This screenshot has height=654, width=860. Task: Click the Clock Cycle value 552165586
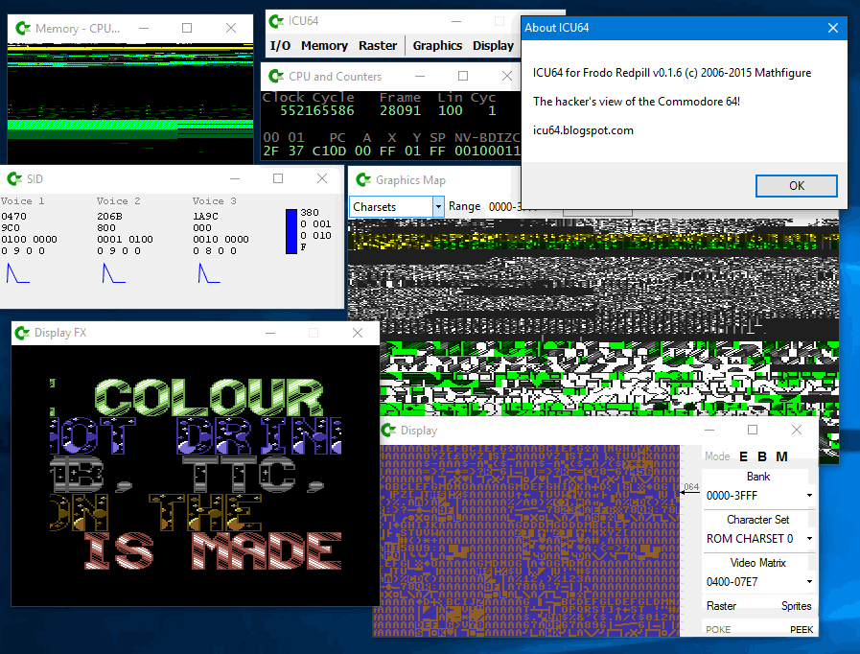(x=317, y=111)
